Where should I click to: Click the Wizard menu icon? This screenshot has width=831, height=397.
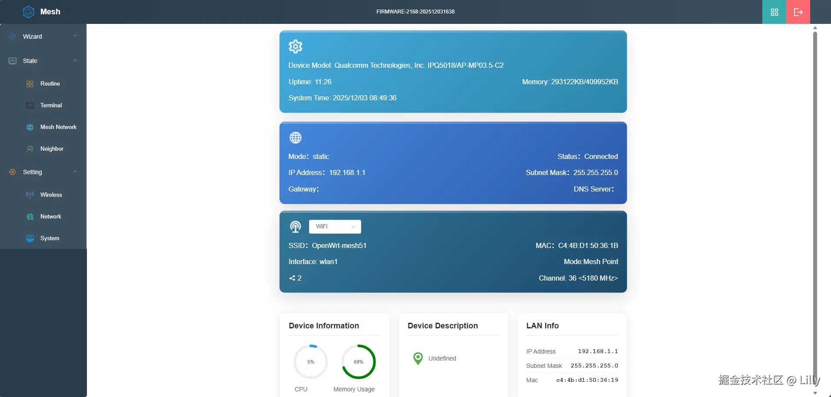(x=13, y=36)
